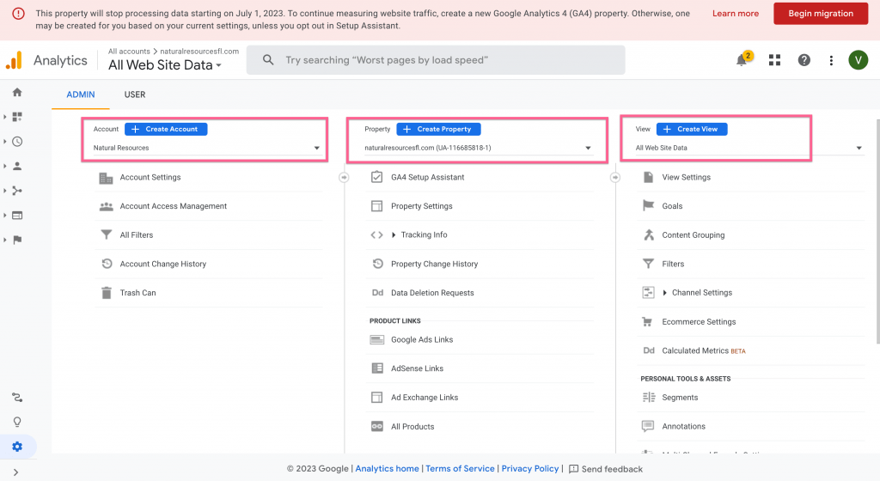This screenshot has width=880, height=481.
Task: Click the Goals flag icon
Action: pos(648,206)
